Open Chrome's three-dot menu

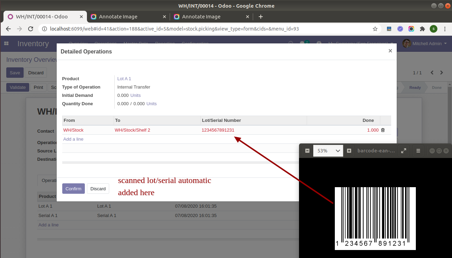click(x=445, y=29)
